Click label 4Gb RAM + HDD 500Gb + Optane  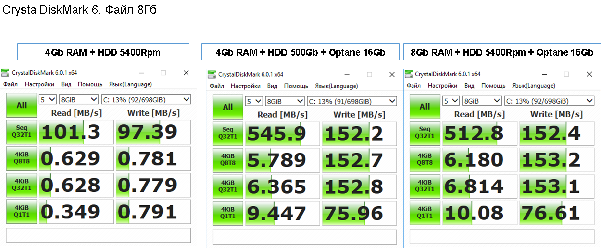(300, 52)
